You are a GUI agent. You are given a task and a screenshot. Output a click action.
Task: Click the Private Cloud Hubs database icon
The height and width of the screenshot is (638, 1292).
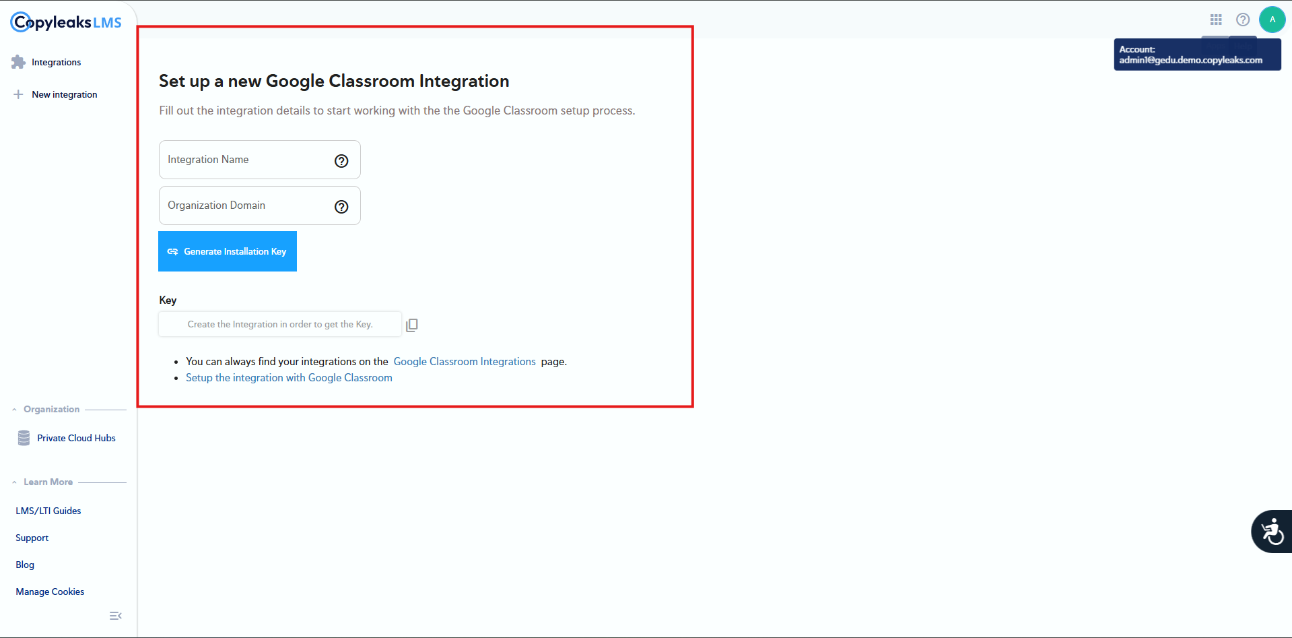pos(24,438)
